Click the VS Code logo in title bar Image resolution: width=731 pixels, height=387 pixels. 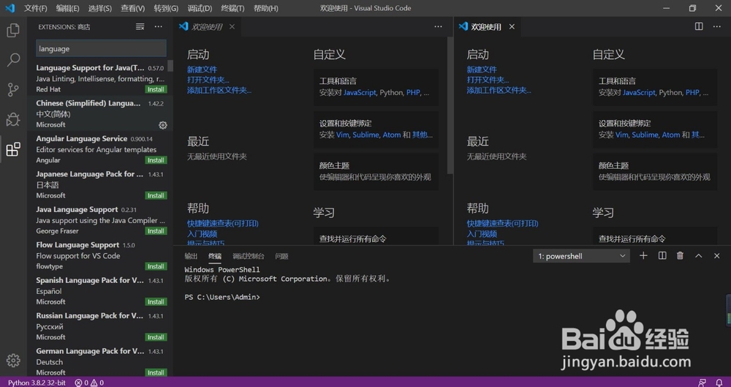pyautogui.click(x=10, y=8)
